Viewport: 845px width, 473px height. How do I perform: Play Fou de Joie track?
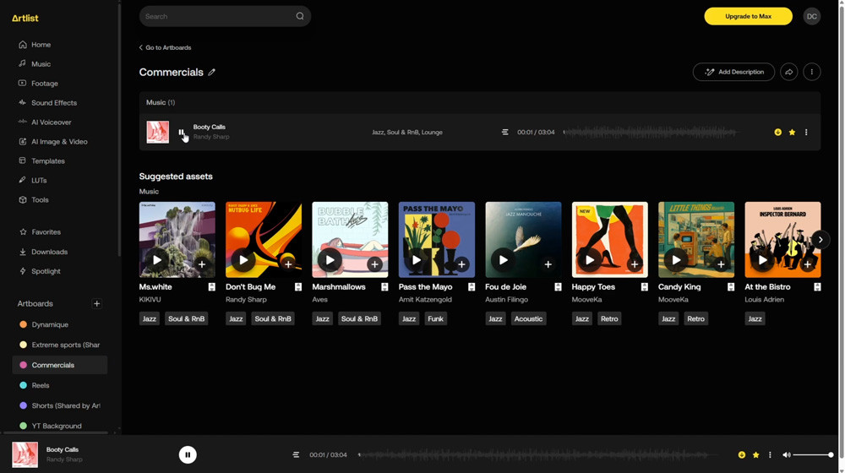coord(503,260)
